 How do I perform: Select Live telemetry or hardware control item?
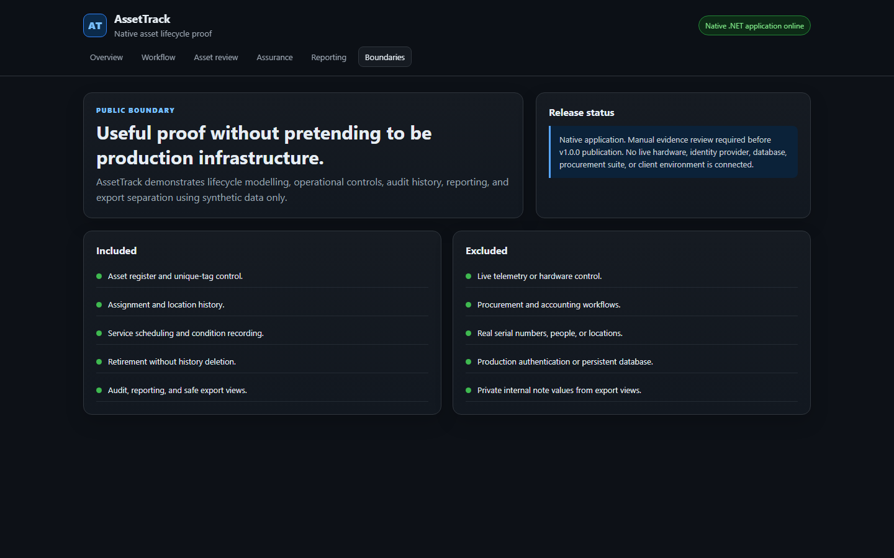pos(631,277)
